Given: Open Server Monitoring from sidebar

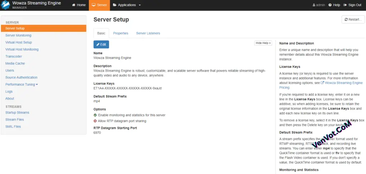Looking at the screenshot, I should click(18, 35).
